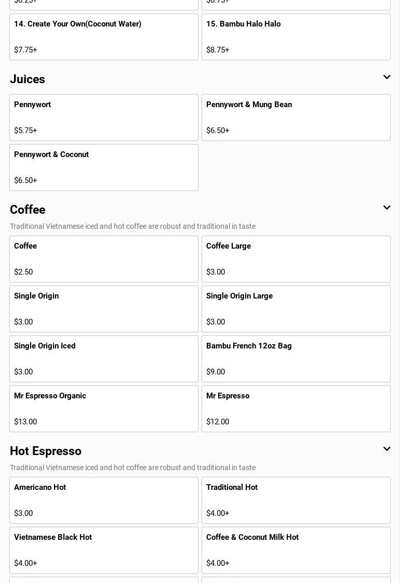
Task: Select Single Origin Large
Action: [296, 309]
